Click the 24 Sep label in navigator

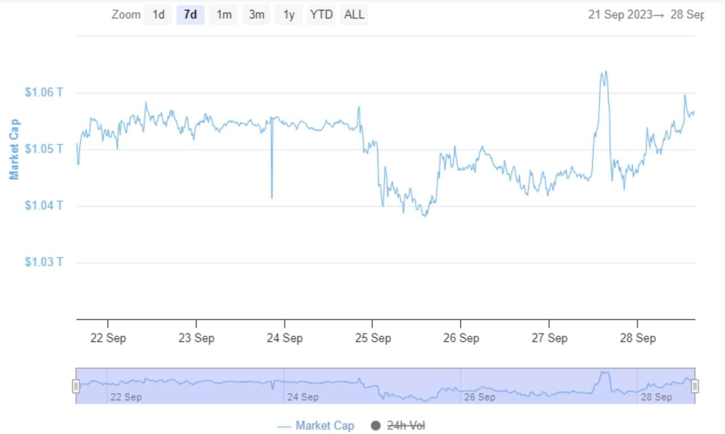(302, 397)
